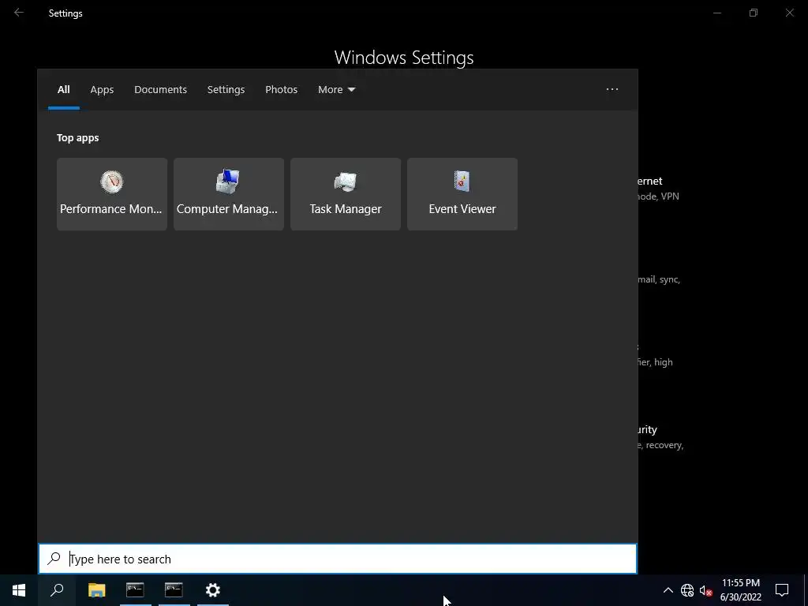Open Event Viewer tile
Viewport: 808px width, 606px height.
462,194
